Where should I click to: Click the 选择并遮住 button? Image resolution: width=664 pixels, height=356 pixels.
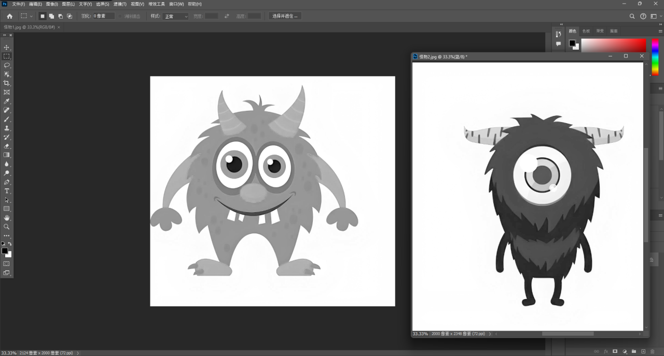[285, 16]
